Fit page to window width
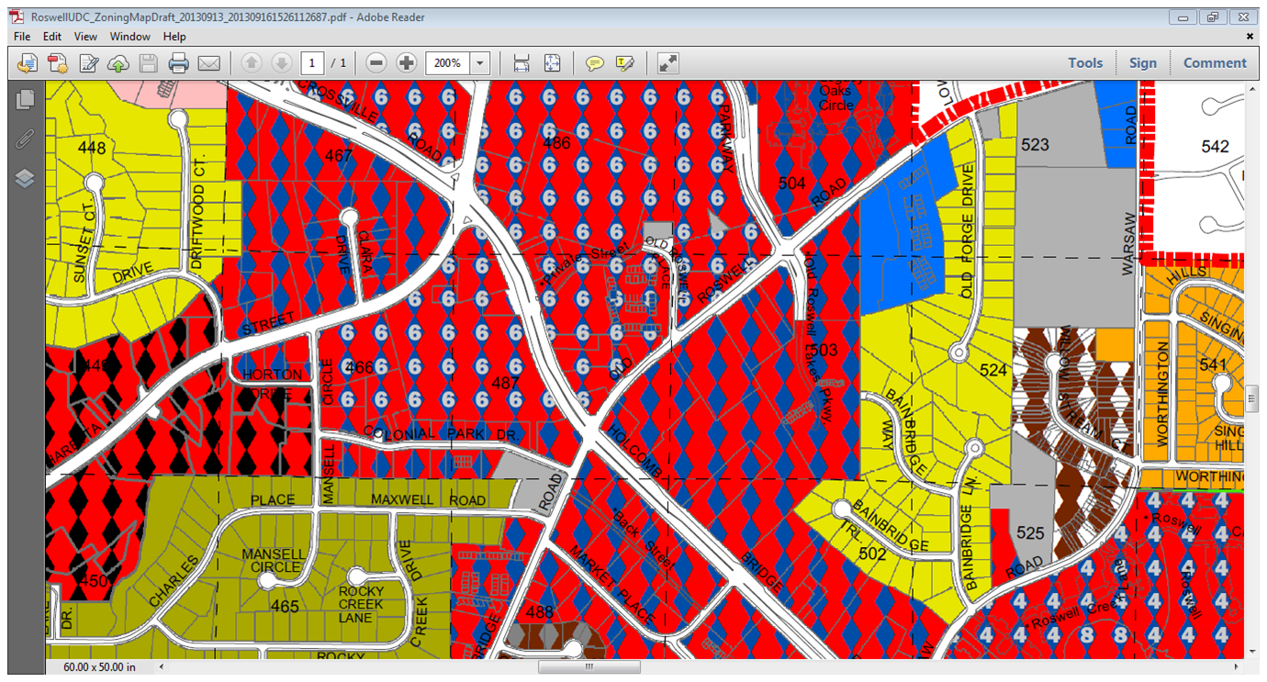This screenshot has width=1267, height=682. [521, 63]
